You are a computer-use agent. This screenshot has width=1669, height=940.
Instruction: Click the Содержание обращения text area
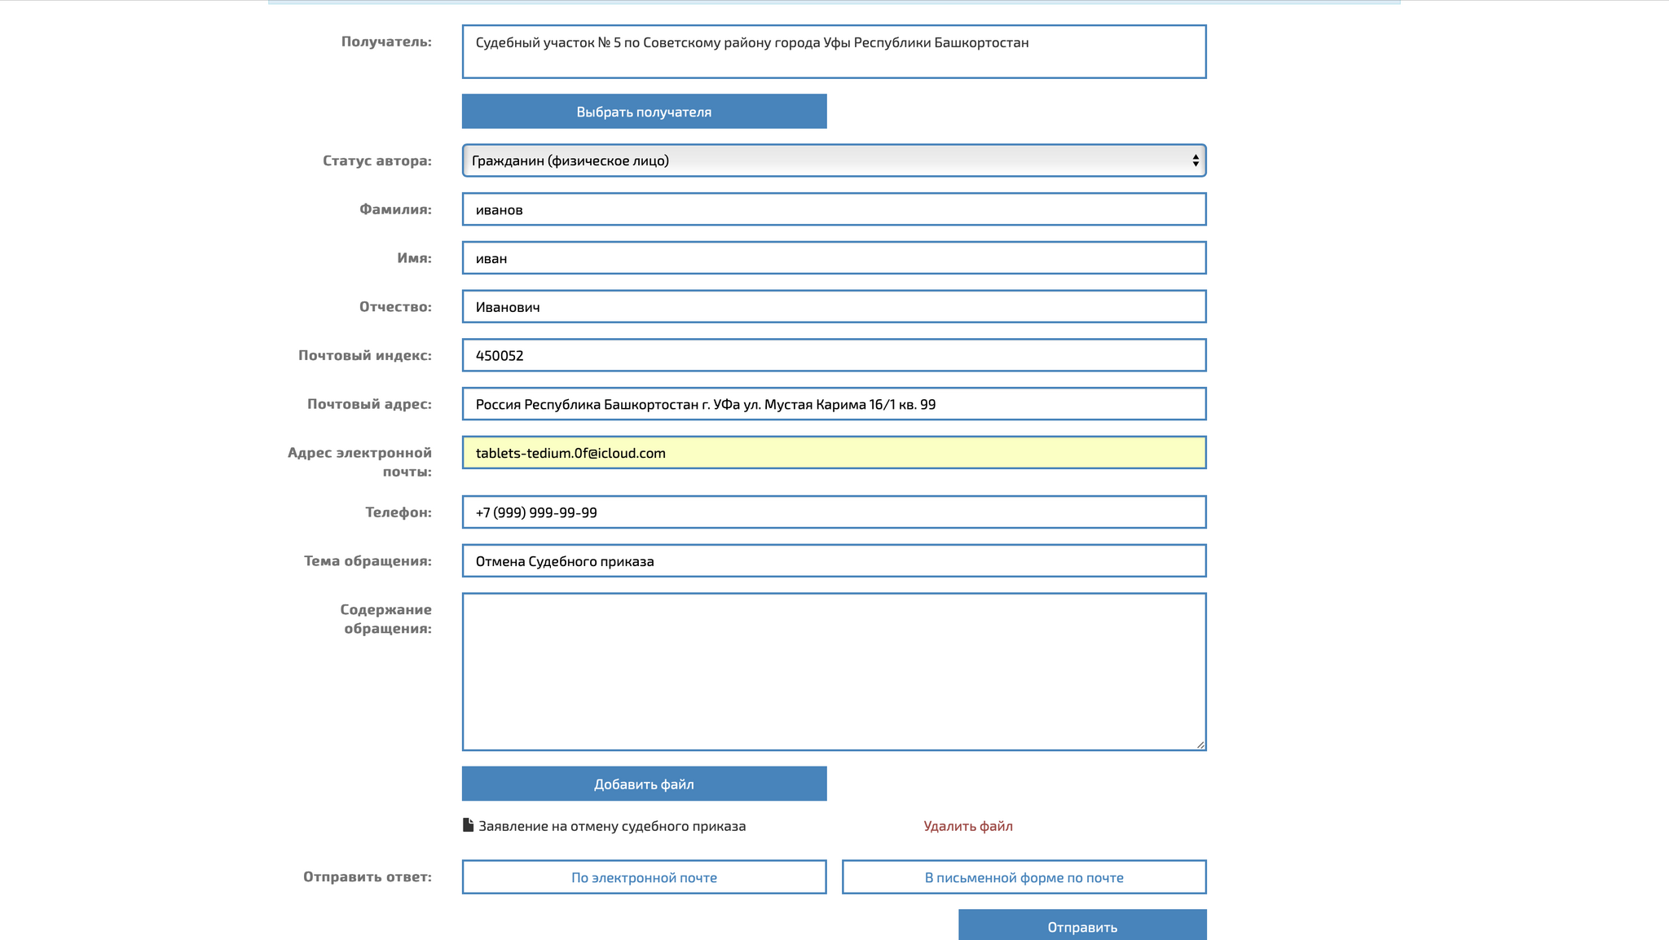834,672
